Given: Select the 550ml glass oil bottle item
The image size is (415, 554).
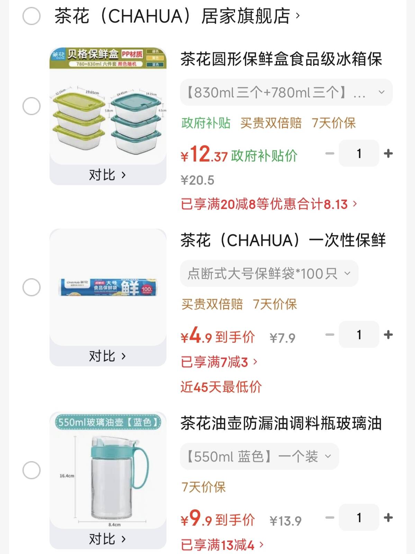Looking at the screenshot, I should coord(31,470).
